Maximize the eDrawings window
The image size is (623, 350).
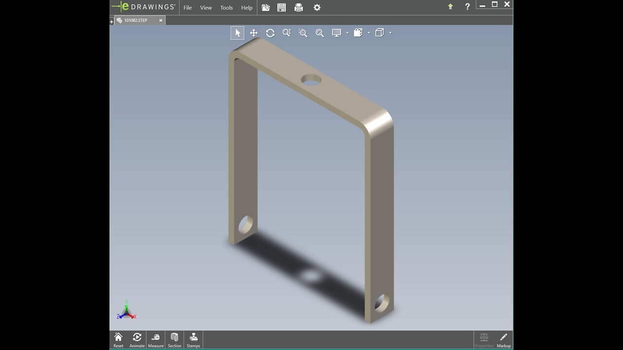click(x=495, y=4)
